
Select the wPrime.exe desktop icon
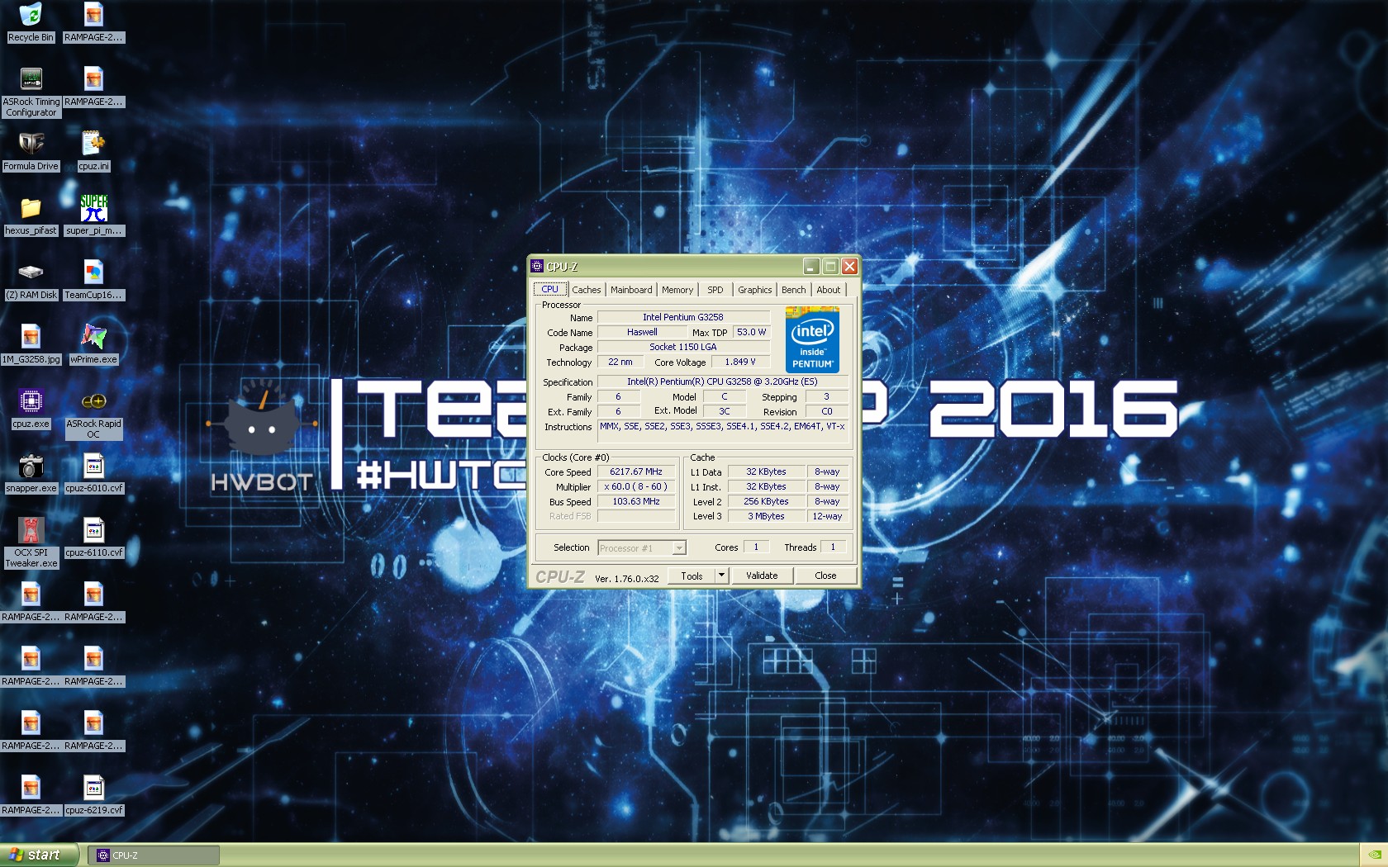click(93, 345)
